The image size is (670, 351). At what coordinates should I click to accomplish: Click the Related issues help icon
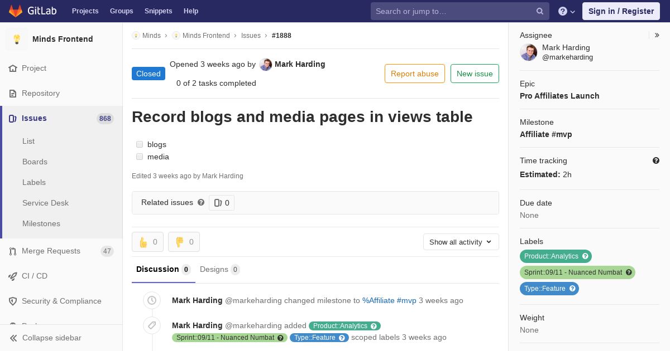[201, 203]
